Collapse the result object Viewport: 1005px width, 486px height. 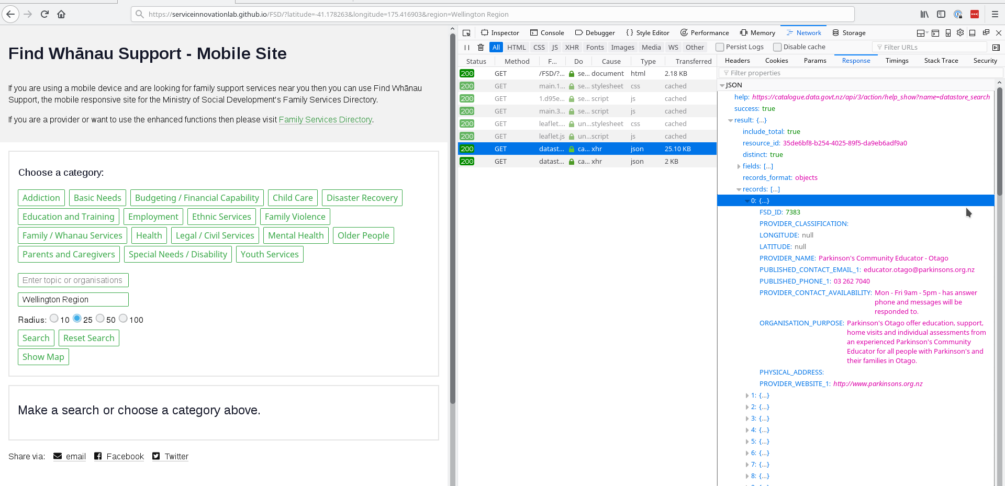click(731, 120)
